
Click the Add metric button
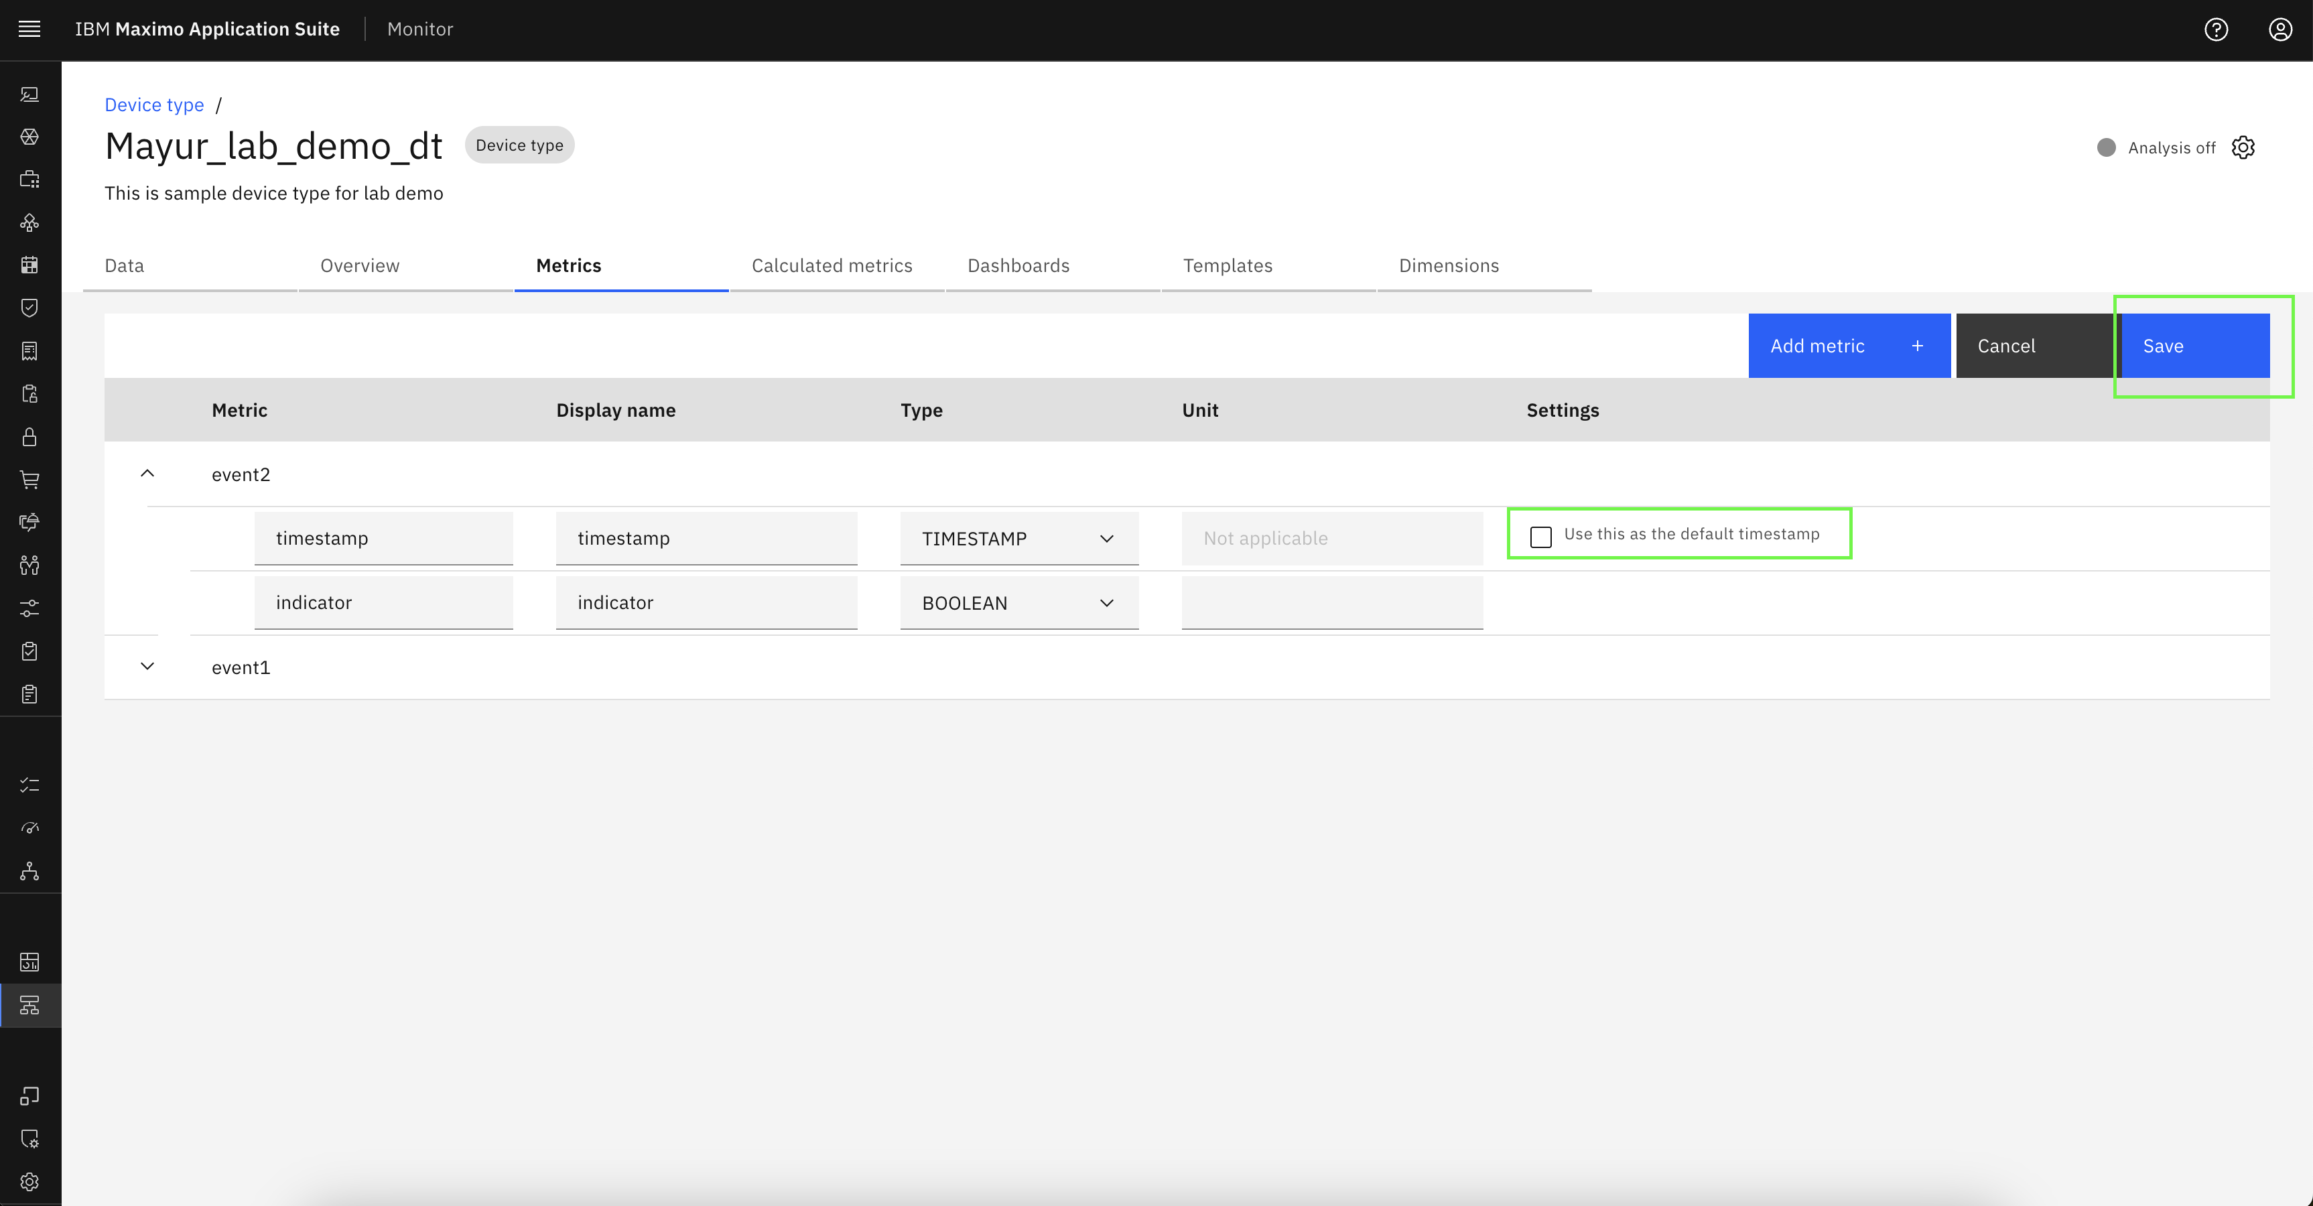pos(1849,346)
